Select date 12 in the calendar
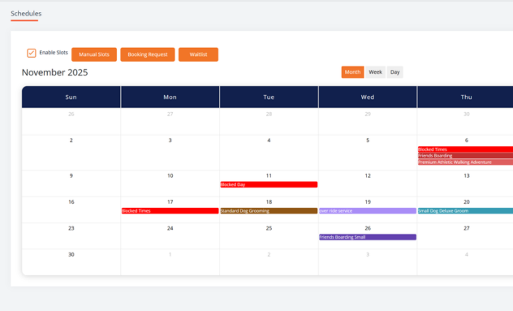The height and width of the screenshot is (311, 513). (368, 175)
